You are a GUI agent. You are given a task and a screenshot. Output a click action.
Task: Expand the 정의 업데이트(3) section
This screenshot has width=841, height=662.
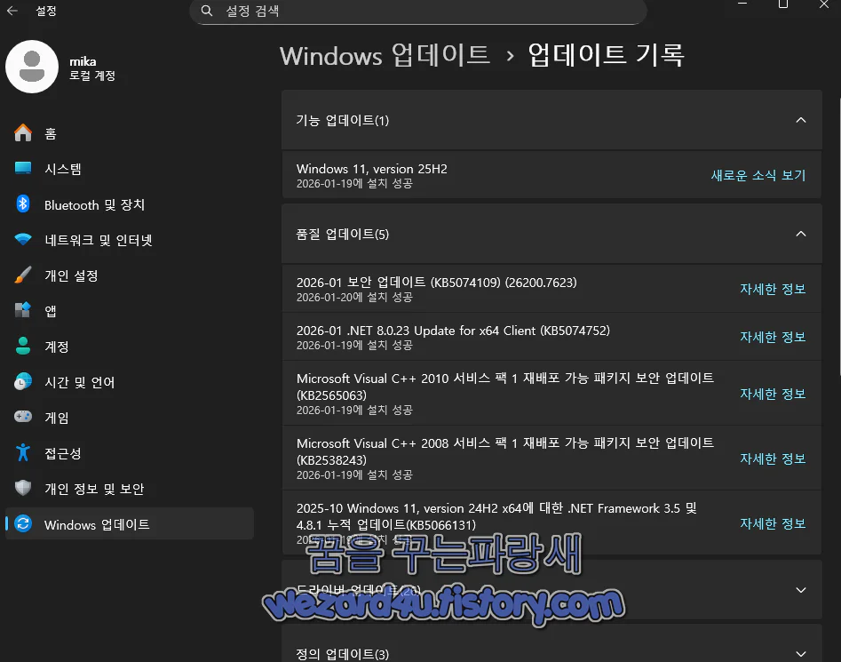tap(802, 653)
